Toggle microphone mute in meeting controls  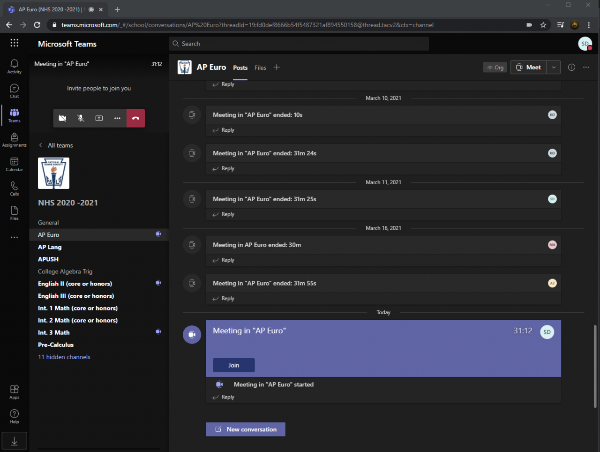pyautogui.click(x=81, y=118)
